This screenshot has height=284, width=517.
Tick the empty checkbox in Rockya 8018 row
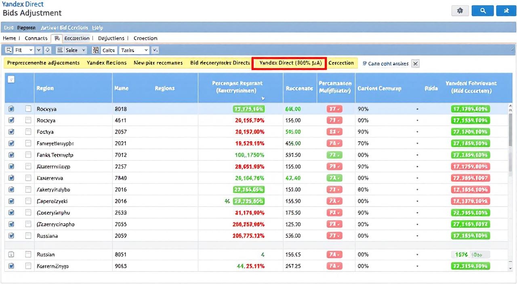28,109
